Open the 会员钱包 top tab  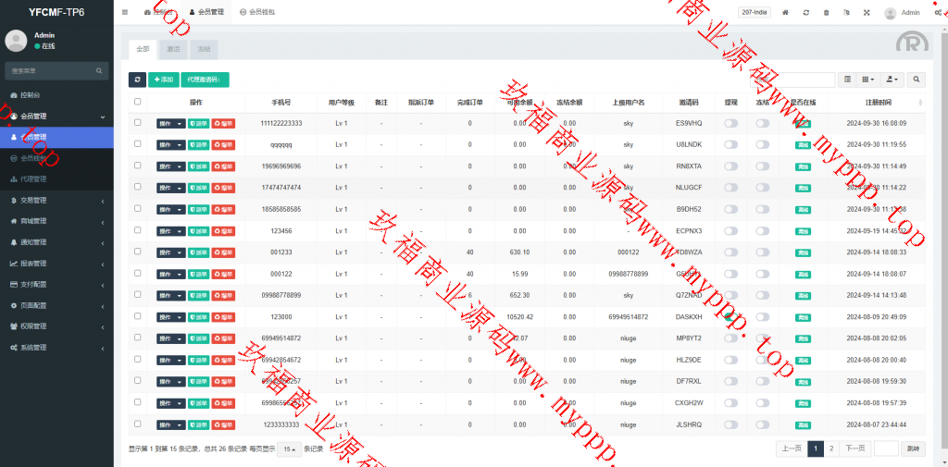pos(256,13)
